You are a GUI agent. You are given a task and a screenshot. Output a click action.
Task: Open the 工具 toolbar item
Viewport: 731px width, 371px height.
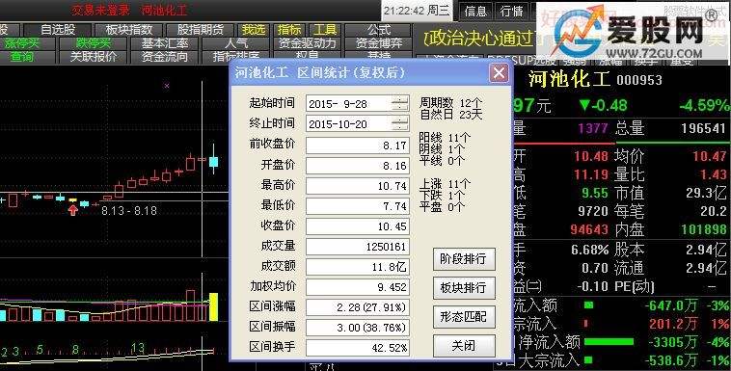[x=325, y=30]
